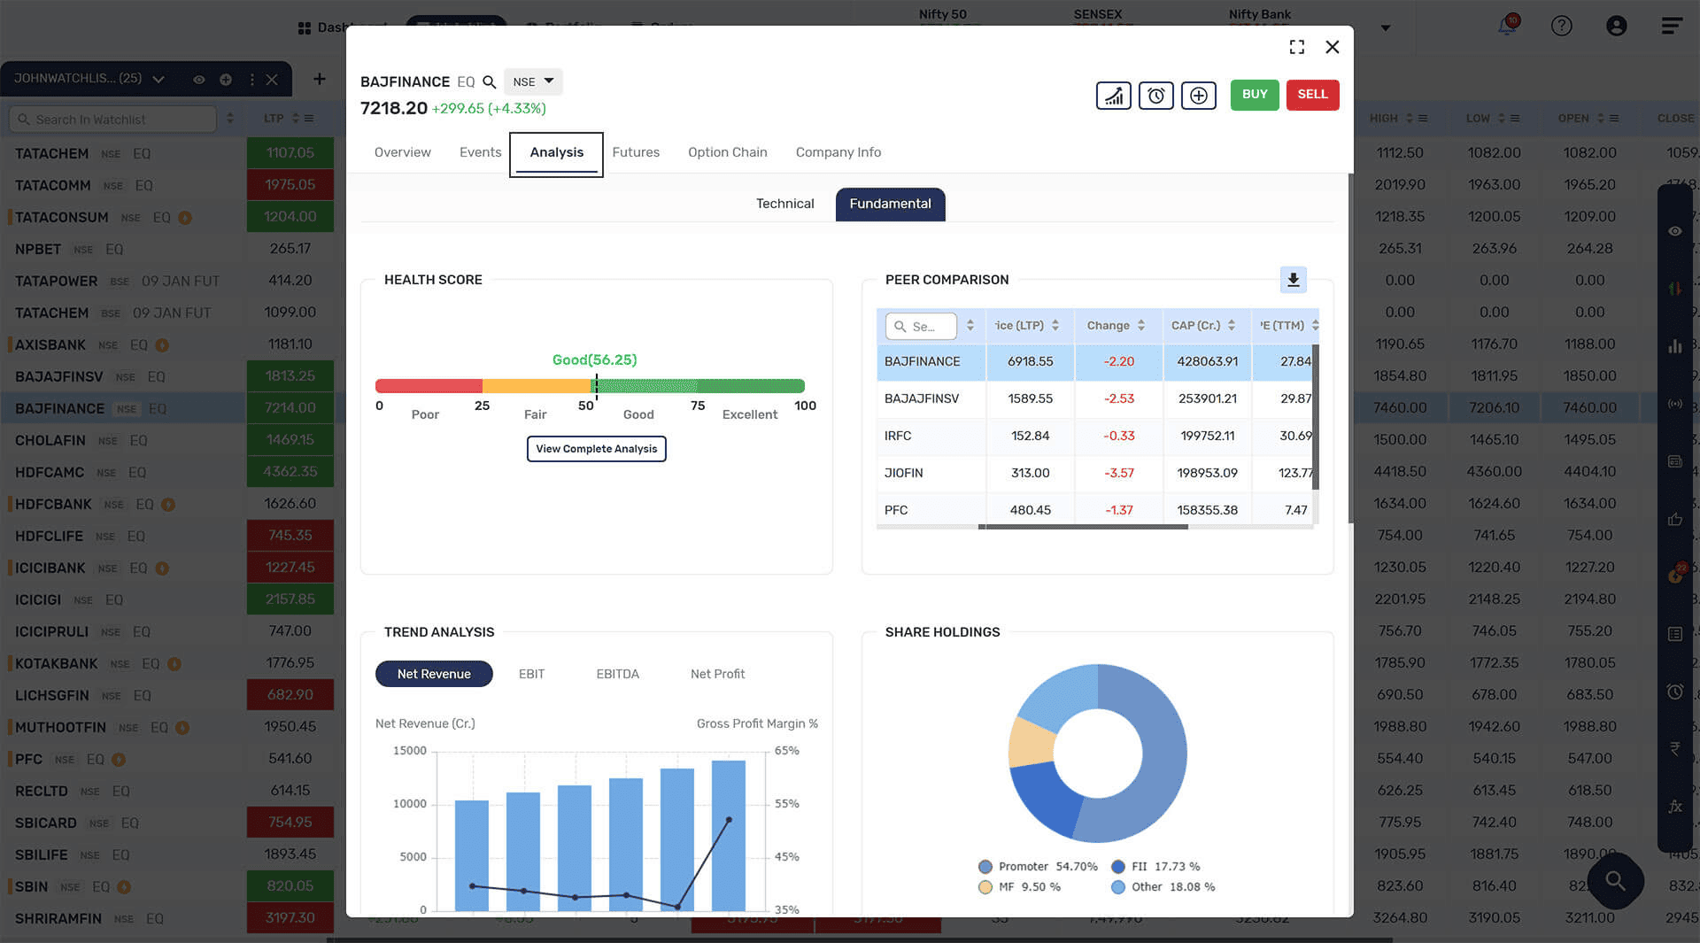Expand the index ticker dropdown arrow
Screen dimensions: 1700x943
point(1386,27)
